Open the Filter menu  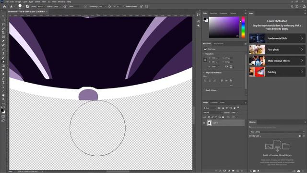44,1
